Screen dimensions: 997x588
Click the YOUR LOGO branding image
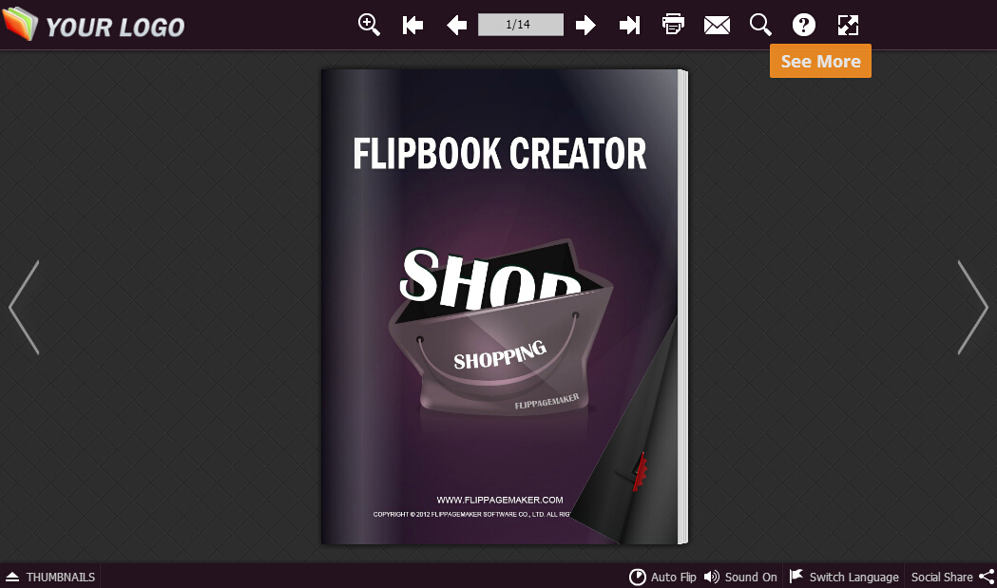(93, 24)
